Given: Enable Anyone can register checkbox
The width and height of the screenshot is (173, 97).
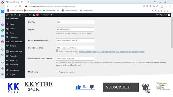Looking at the screenshot, I should [57, 72].
